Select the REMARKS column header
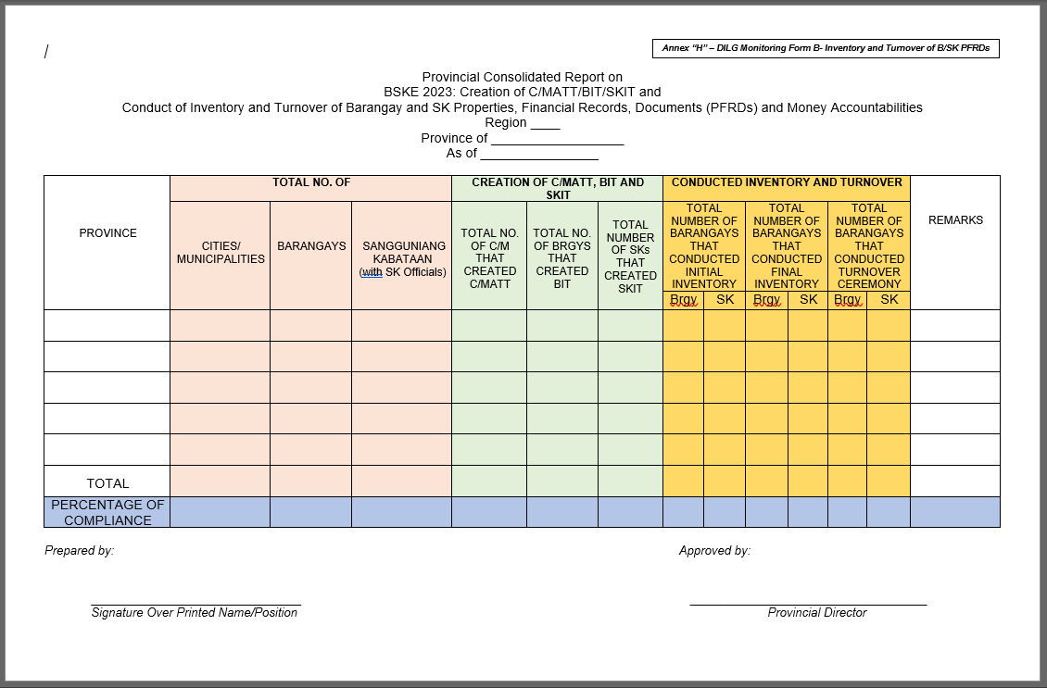The height and width of the screenshot is (688, 1047). [957, 220]
